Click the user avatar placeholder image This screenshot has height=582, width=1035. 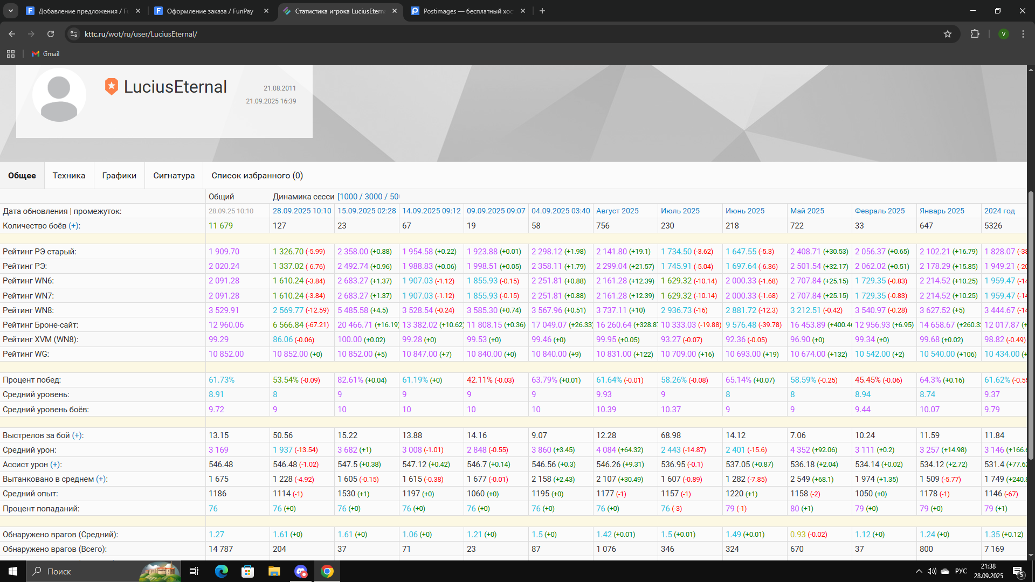click(59, 96)
